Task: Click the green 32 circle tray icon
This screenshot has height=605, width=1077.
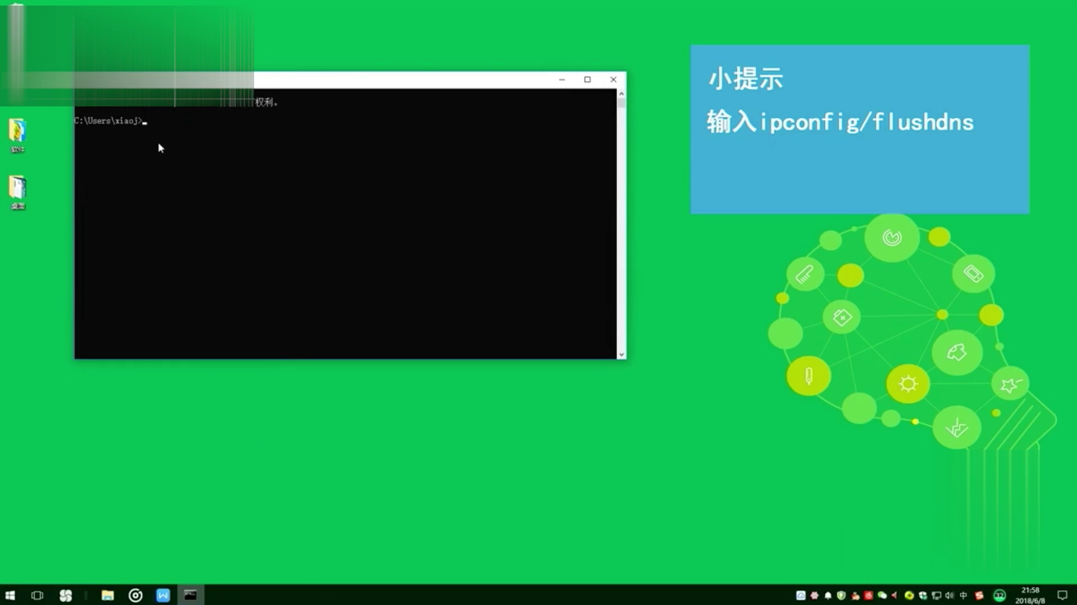Action: pyautogui.click(x=1000, y=595)
